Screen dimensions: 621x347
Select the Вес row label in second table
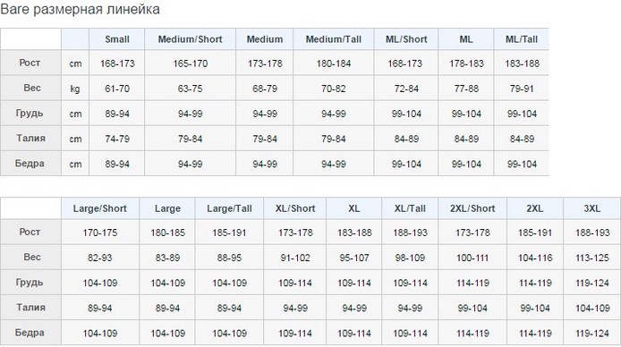tap(30, 258)
